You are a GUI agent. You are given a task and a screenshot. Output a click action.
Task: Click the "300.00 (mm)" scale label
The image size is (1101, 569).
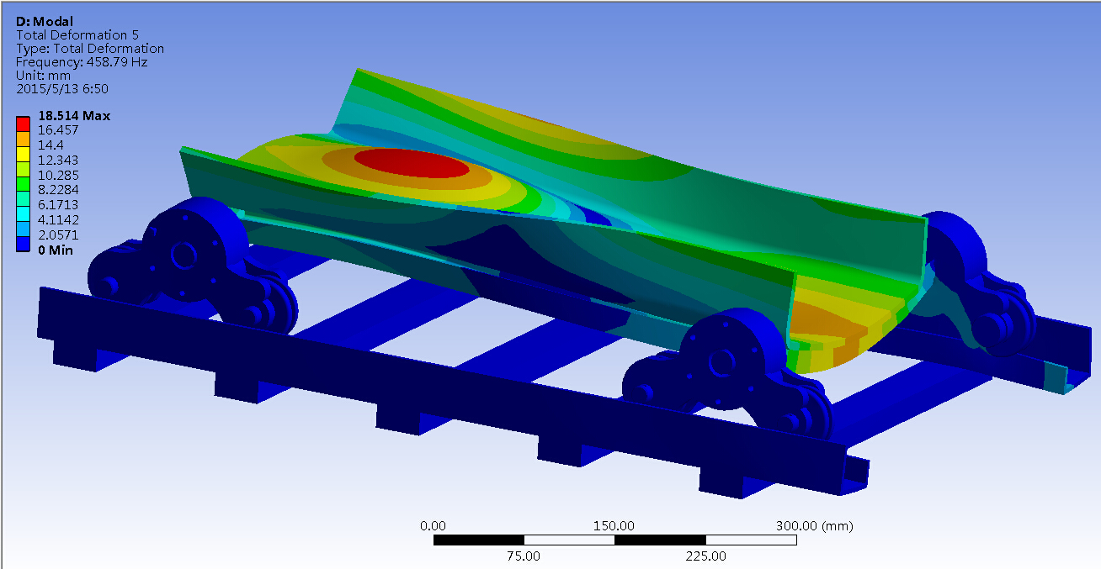(814, 526)
